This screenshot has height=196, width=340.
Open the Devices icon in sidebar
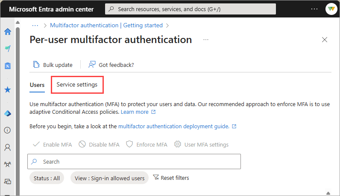[7, 181]
